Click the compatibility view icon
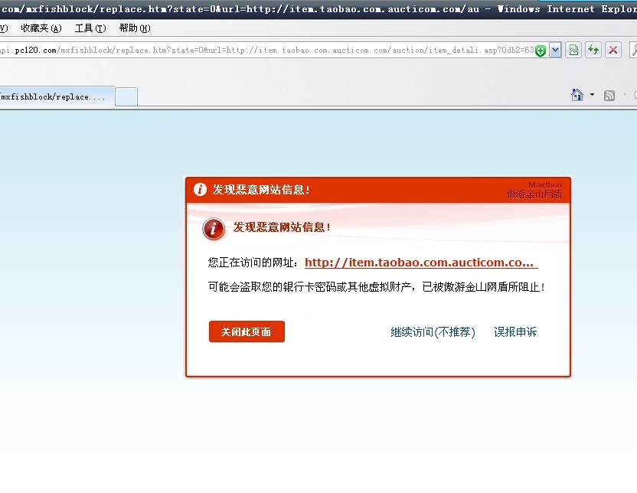The image size is (637, 493). [573, 51]
